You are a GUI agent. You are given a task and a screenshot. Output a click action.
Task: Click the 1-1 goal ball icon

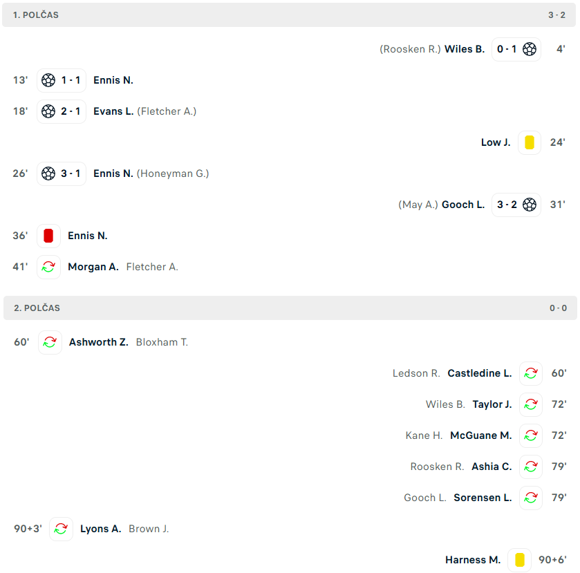coord(48,80)
